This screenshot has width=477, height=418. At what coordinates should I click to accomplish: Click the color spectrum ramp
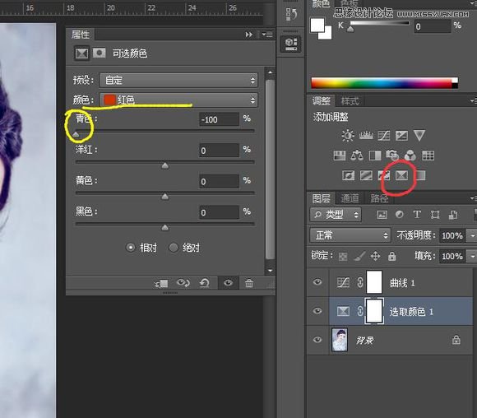[x=385, y=83]
